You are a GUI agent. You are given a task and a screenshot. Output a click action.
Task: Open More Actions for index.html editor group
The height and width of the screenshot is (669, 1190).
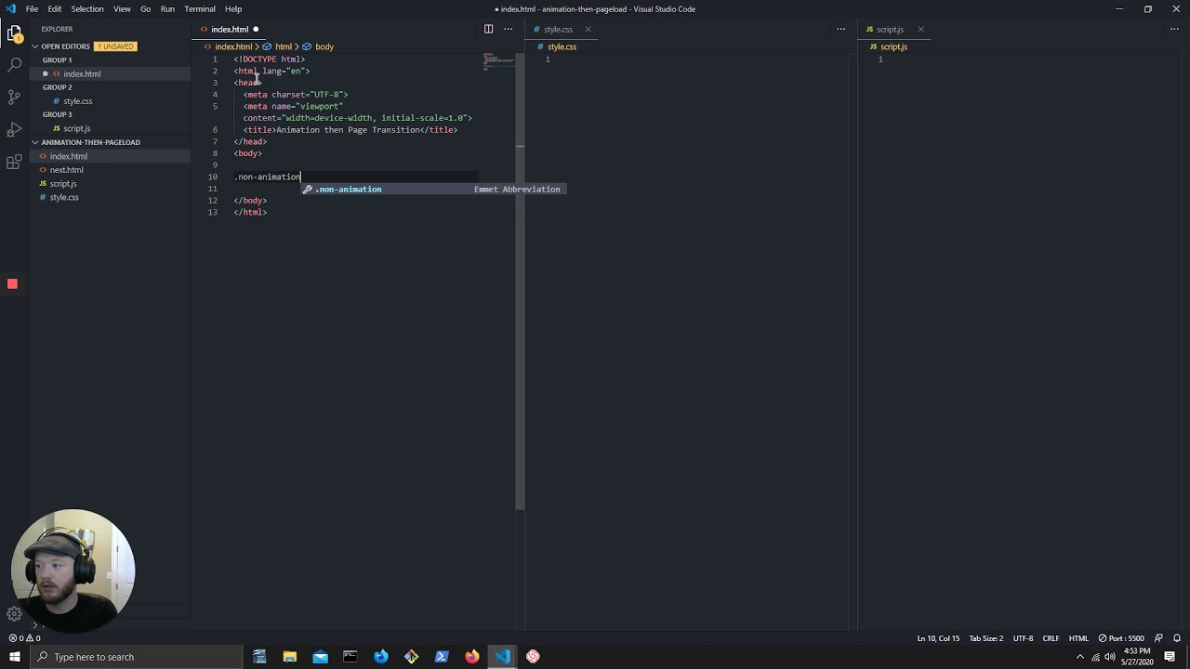point(508,29)
